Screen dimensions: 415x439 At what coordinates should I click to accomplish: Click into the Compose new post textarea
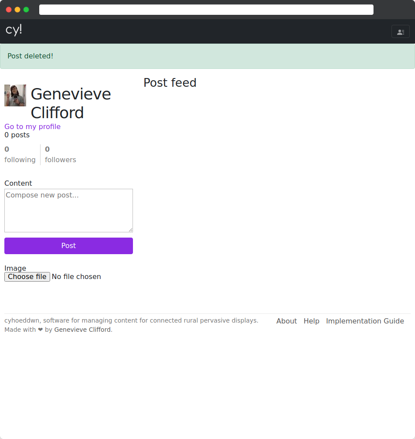click(68, 211)
